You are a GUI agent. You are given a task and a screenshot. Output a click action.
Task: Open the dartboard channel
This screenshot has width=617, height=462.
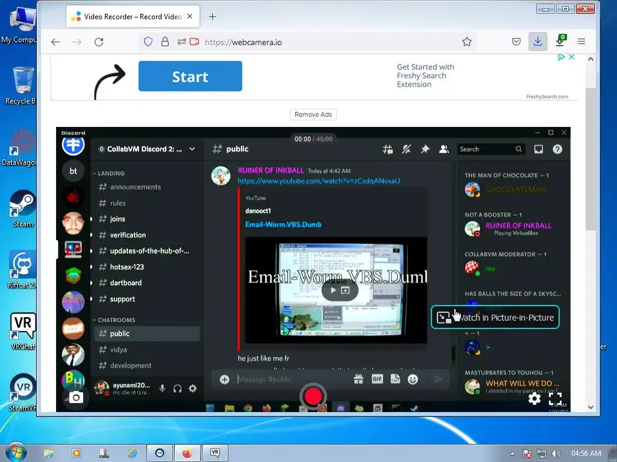126,283
